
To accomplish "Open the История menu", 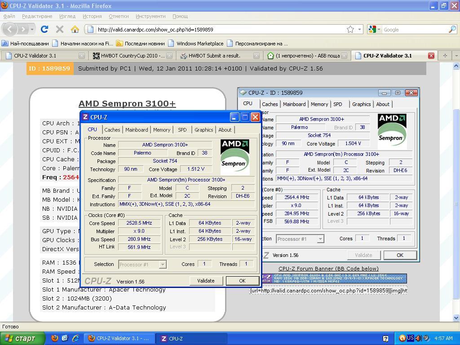I will point(92,16).
